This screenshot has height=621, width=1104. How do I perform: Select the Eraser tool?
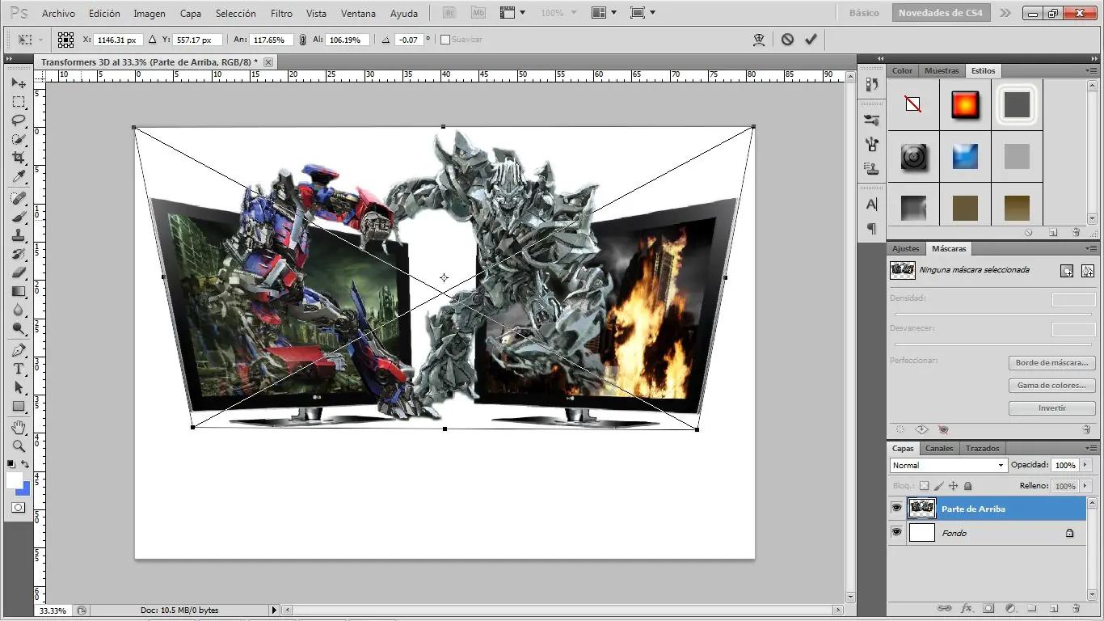coord(18,272)
